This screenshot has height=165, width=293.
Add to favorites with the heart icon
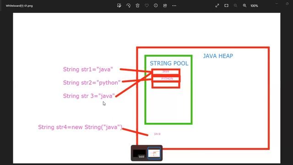(146, 5)
